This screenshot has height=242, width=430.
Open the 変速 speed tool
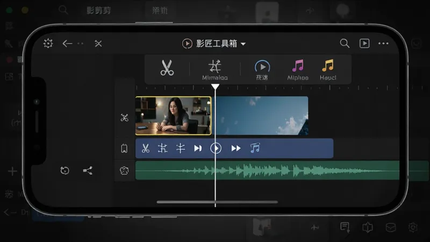[262, 70]
